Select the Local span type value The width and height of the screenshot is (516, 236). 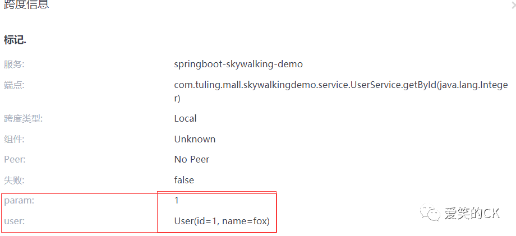coord(185,118)
